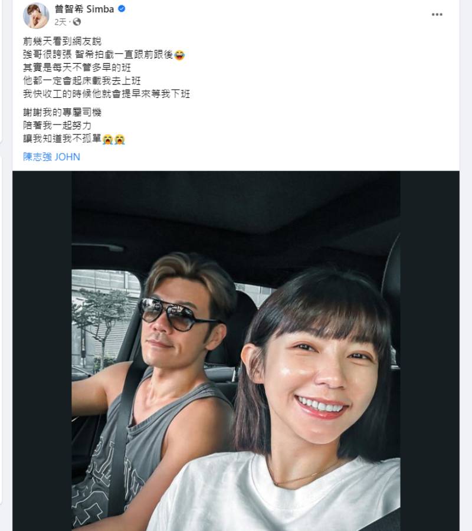The height and width of the screenshot is (531, 472).
Task: Click the blue verified badge icon
Action: click(x=122, y=9)
